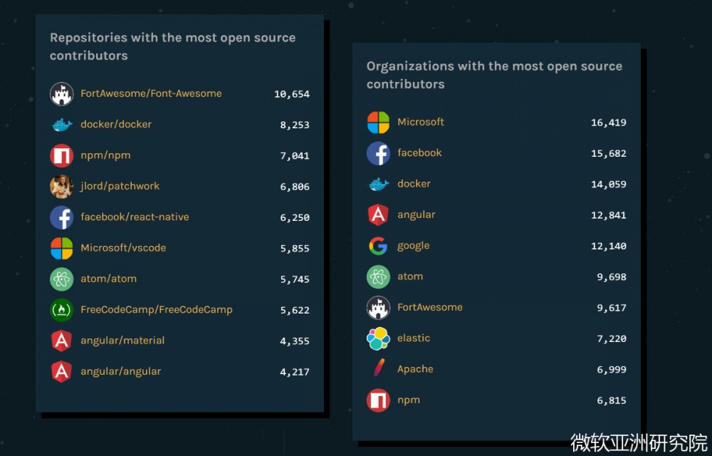This screenshot has height=456, width=712.
Task: Open the atom/atom repository link
Action: [x=108, y=279]
